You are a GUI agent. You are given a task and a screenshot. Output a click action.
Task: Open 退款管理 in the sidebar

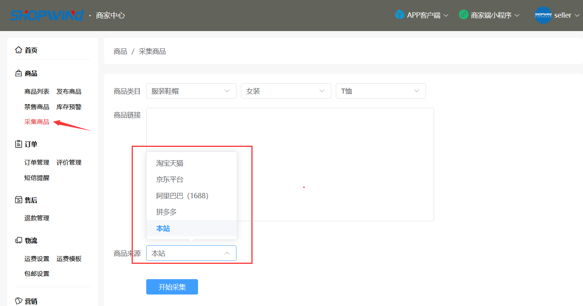[x=37, y=218]
